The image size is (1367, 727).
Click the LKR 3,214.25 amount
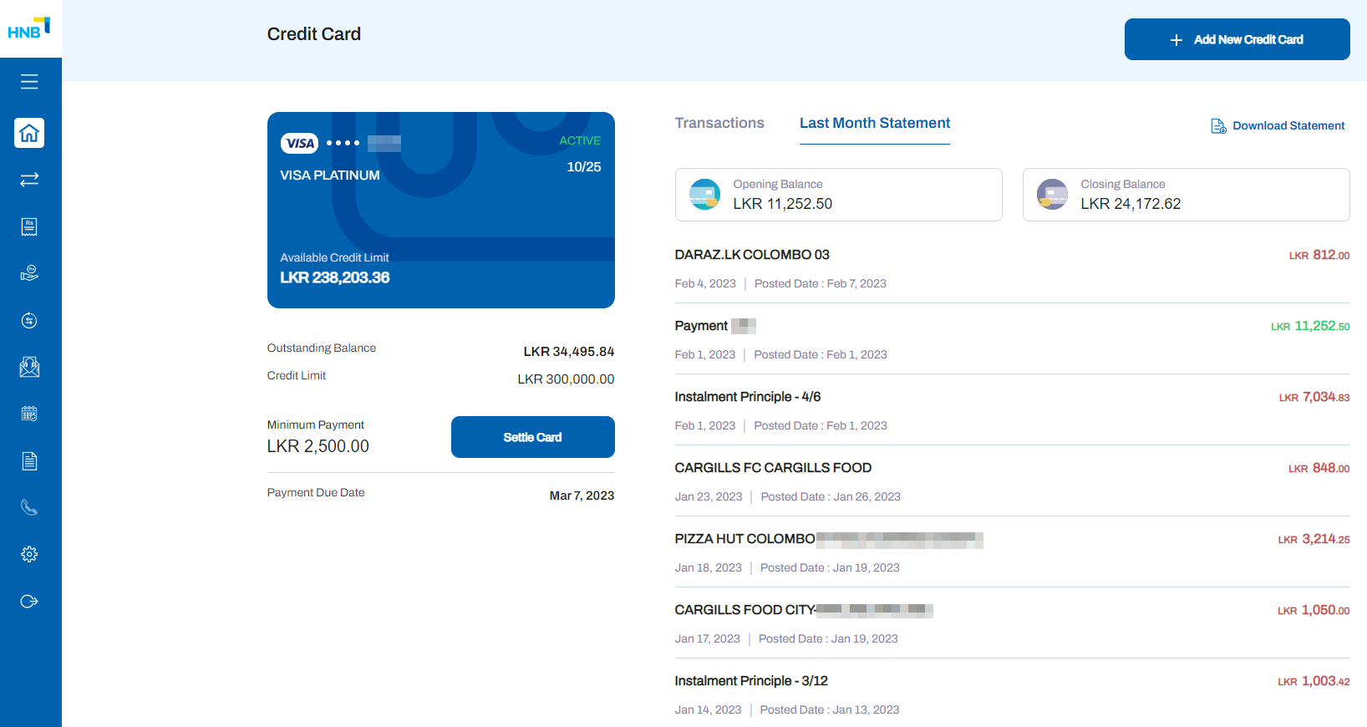[x=1314, y=539]
